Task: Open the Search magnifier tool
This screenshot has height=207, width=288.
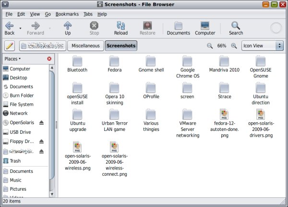Action: [236, 26]
